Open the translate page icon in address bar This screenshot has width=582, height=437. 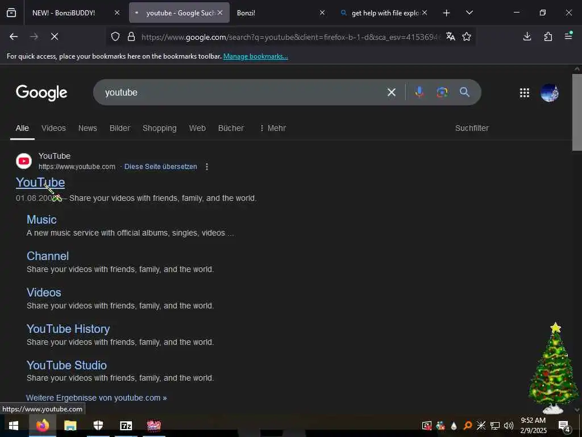coord(451,36)
